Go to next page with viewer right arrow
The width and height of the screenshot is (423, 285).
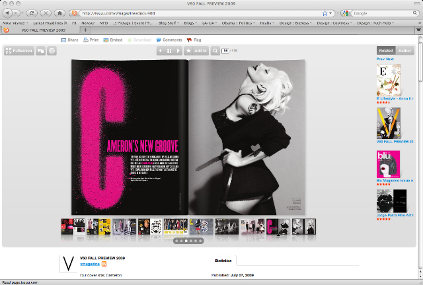(x=178, y=51)
